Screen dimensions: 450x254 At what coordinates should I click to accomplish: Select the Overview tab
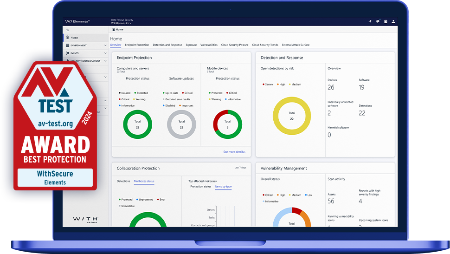116,45
